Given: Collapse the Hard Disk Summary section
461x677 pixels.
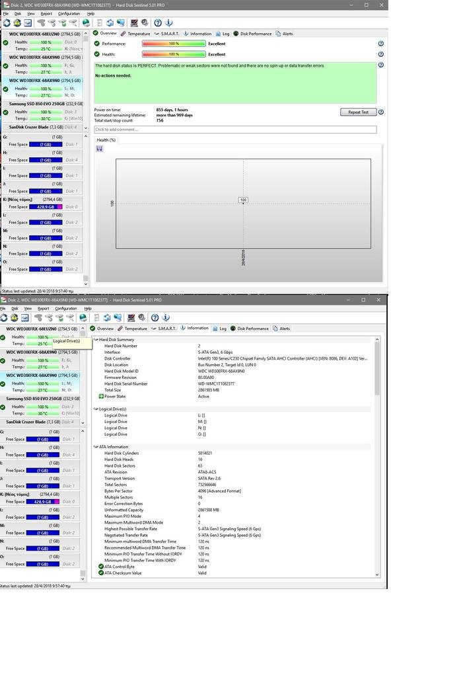Looking at the screenshot, I should tap(96, 340).
